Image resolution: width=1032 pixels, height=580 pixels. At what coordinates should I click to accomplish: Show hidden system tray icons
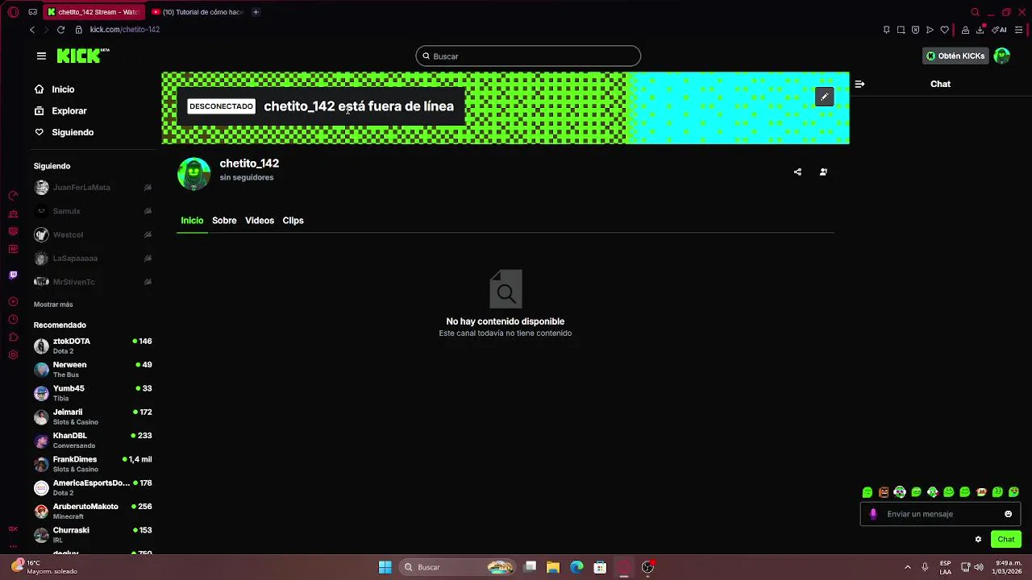coord(907,567)
